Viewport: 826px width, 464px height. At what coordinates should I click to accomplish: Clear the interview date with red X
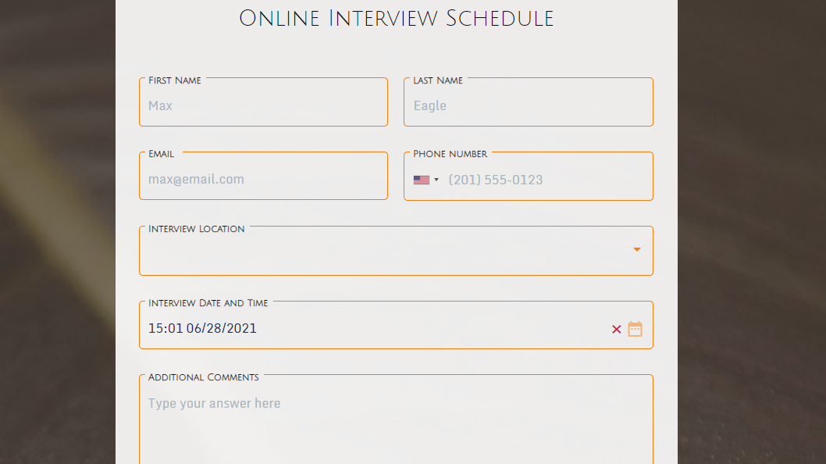tap(616, 330)
